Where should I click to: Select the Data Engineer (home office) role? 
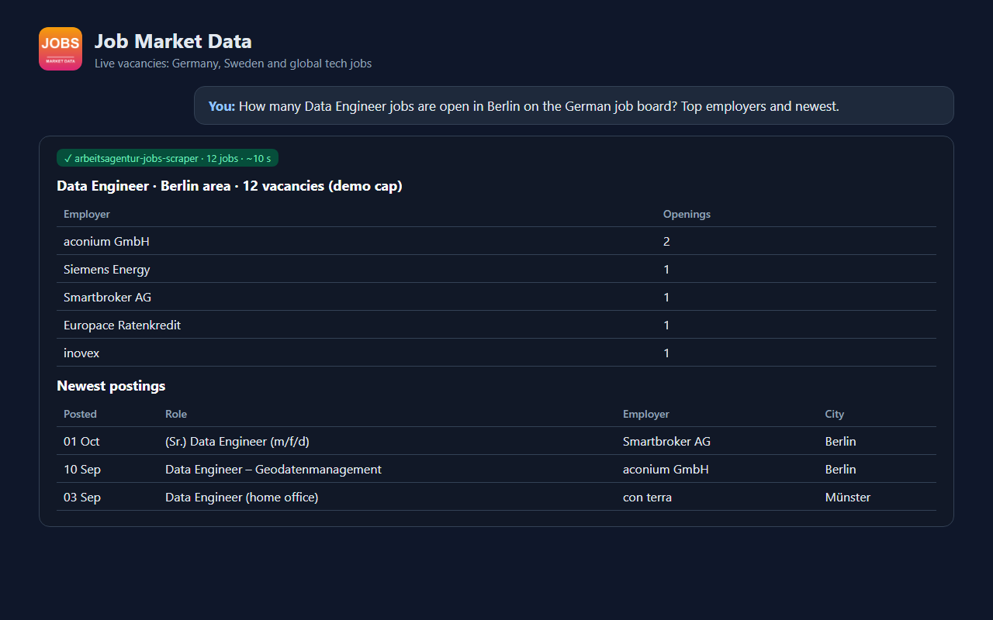click(x=242, y=497)
